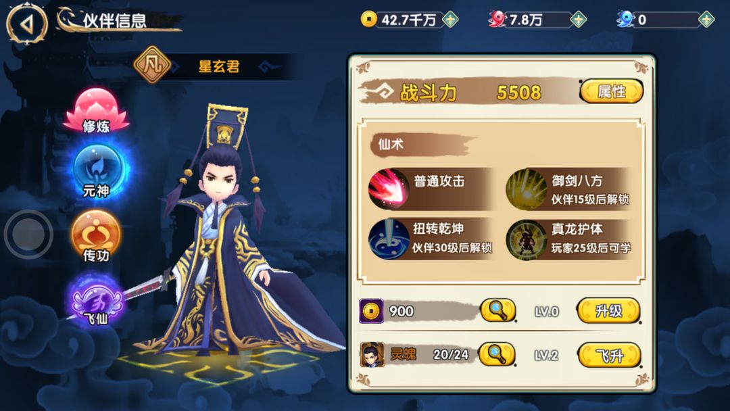
Task: Tap the virtual joystick circle
Action: click(28, 234)
